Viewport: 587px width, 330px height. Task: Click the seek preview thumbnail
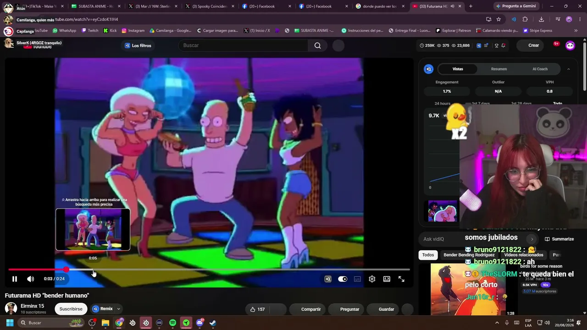(x=93, y=230)
